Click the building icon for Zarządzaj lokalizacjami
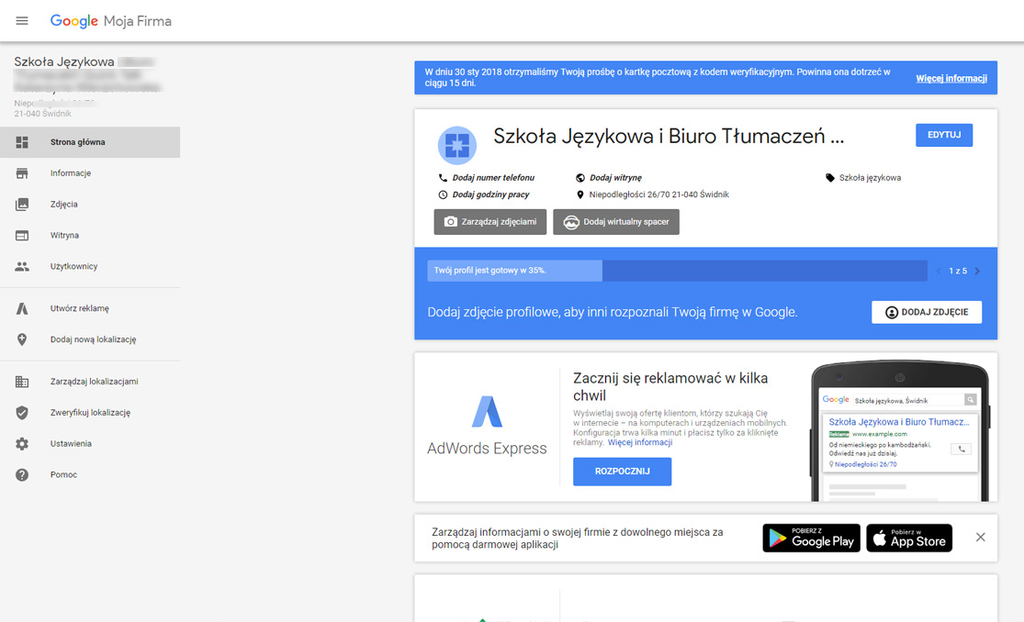This screenshot has width=1024, height=622. [22, 382]
